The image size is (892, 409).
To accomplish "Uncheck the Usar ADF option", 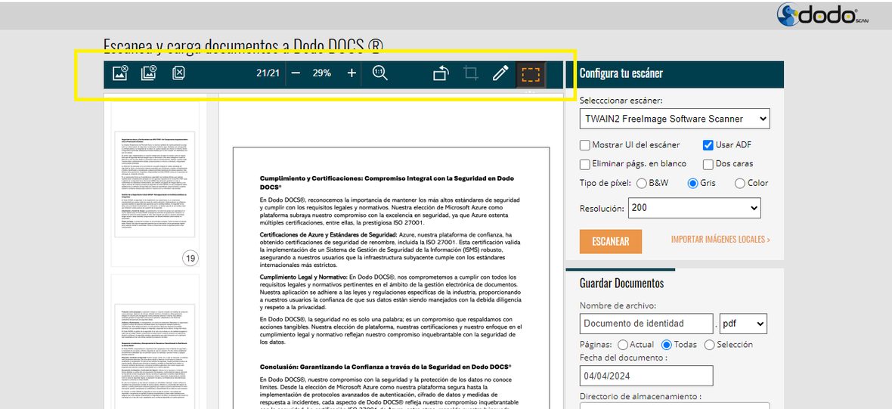I will pos(708,144).
